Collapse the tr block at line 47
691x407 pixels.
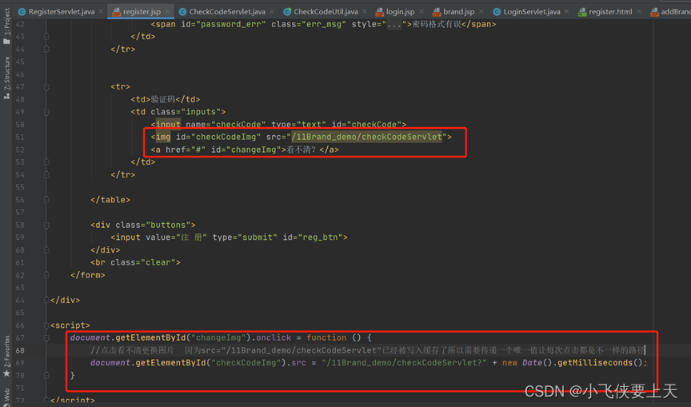pos(46,87)
